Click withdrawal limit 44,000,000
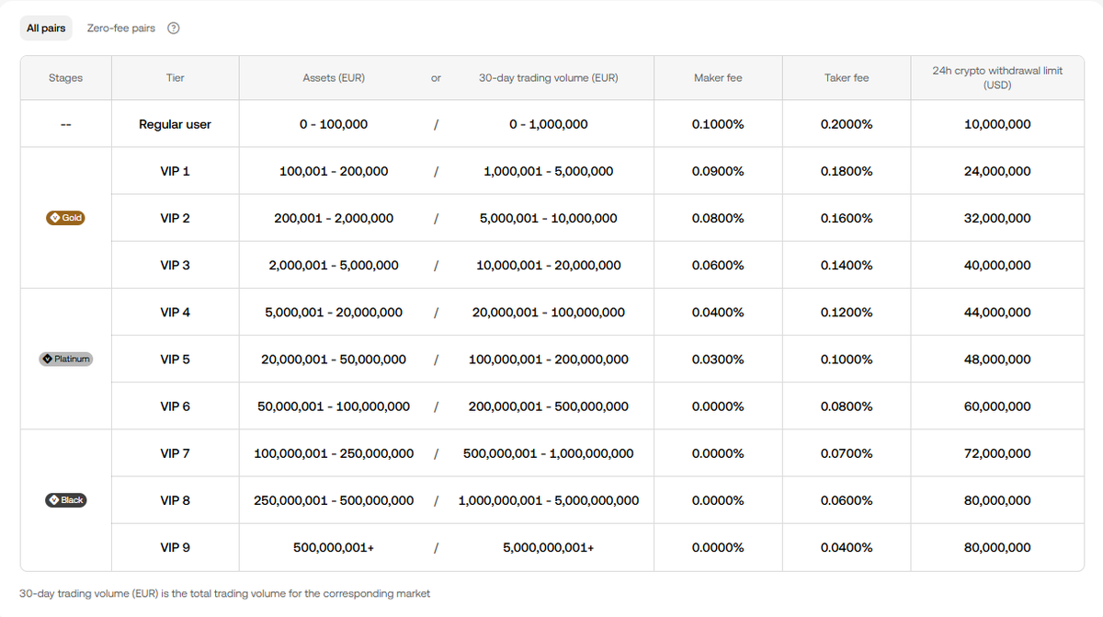 tap(997, 312)
